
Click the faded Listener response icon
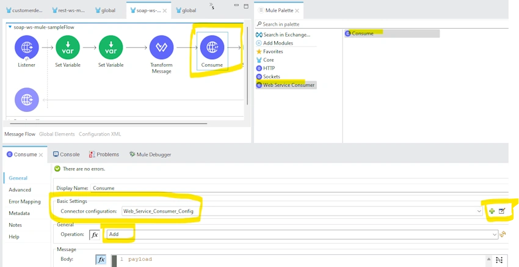[27, 100]
